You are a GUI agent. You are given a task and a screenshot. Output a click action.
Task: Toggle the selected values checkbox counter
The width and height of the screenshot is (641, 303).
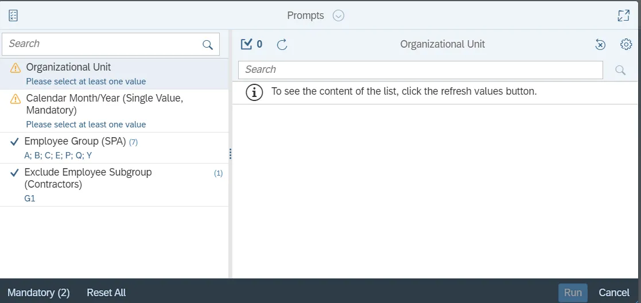click(251, 44)
